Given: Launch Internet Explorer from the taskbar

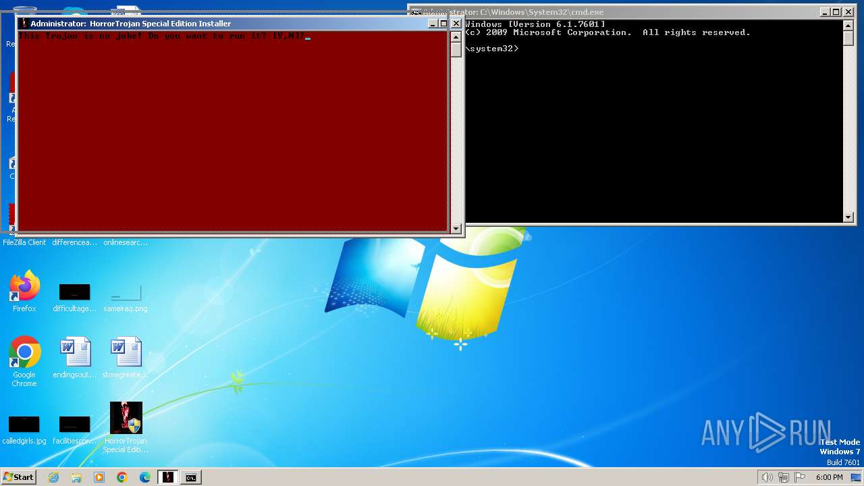Looking at the screenshot, I should coord(54,477).
